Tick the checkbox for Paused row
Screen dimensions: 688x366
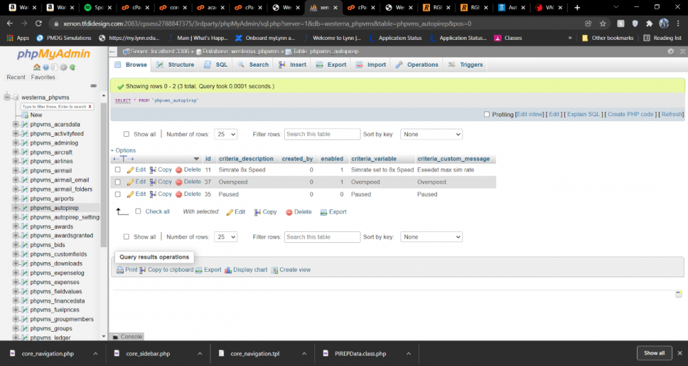click(118, 194)
